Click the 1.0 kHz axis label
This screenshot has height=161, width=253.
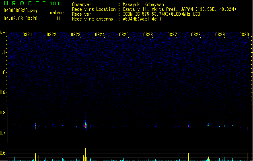[3, 72]
